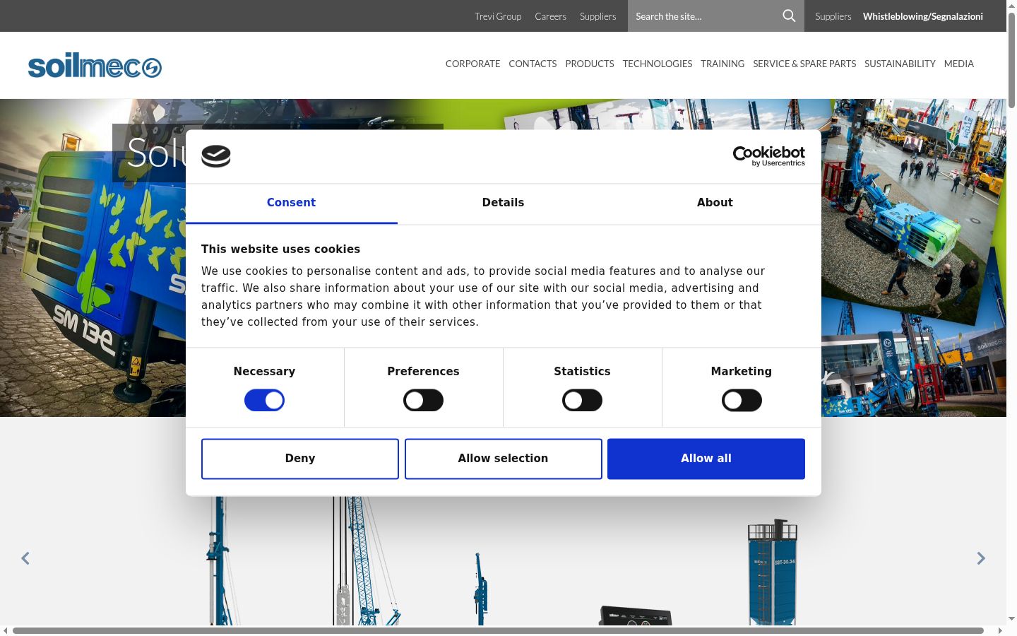Screen dimensions: 1017x636
Task: Click the scrollbar down arrow
Action: tap(1011, 619)
